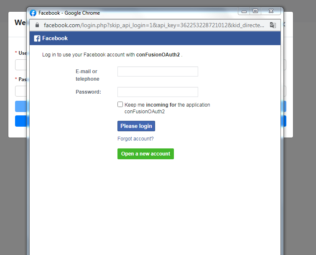
Task: Click the dark blue button behind the popup
Action: click(x=21, y=121)
